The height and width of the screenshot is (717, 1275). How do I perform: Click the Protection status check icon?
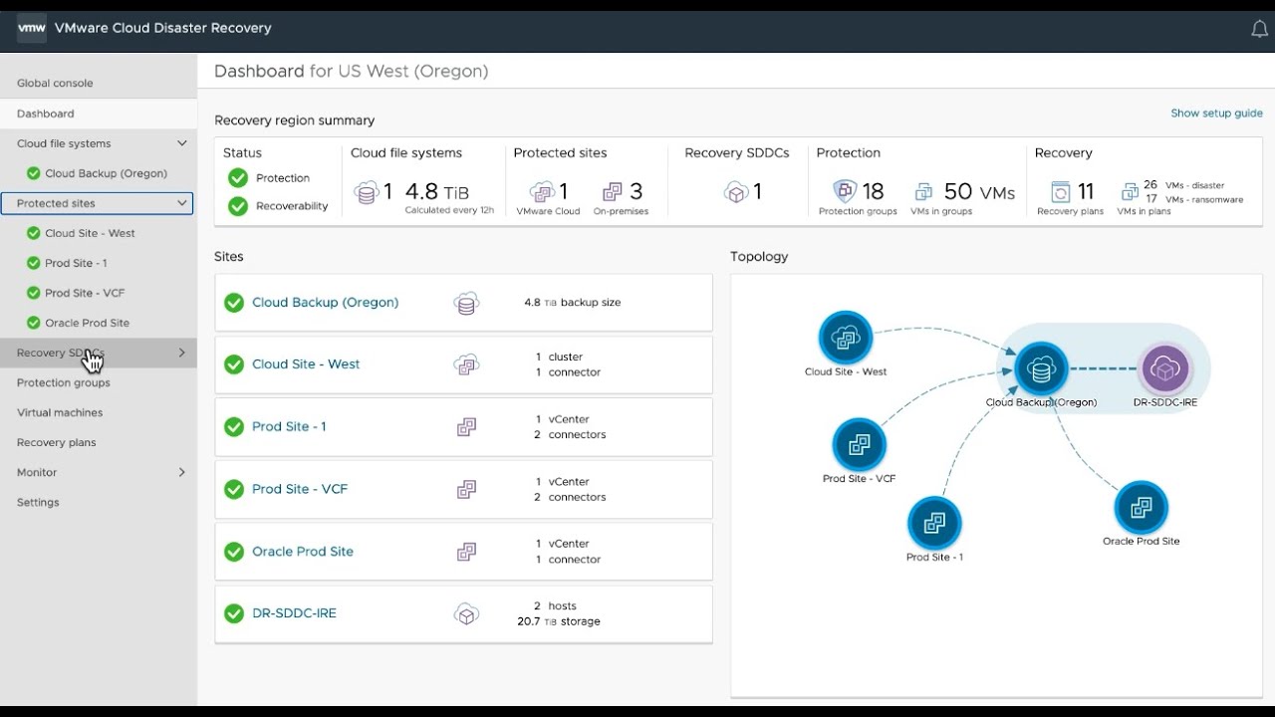238,178
